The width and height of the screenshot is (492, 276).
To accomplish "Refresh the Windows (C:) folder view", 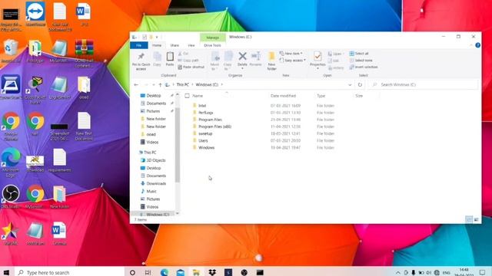I will click(360, 85).
